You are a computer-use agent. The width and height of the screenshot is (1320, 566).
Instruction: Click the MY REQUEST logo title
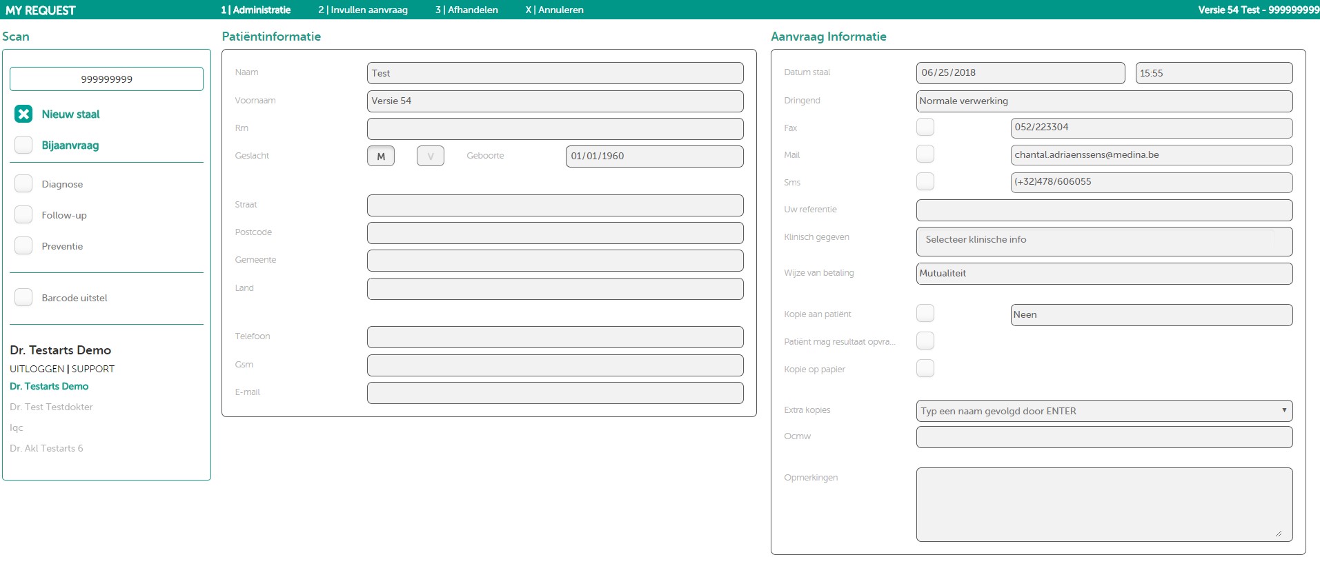point(41,10)
